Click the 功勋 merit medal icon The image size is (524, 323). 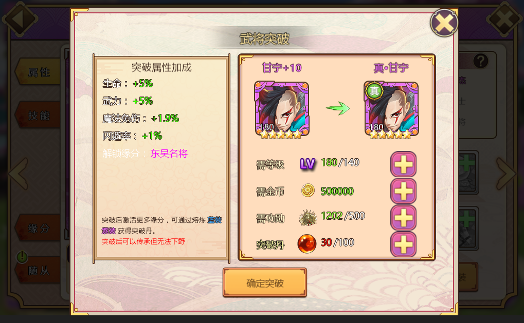[308, 218]
